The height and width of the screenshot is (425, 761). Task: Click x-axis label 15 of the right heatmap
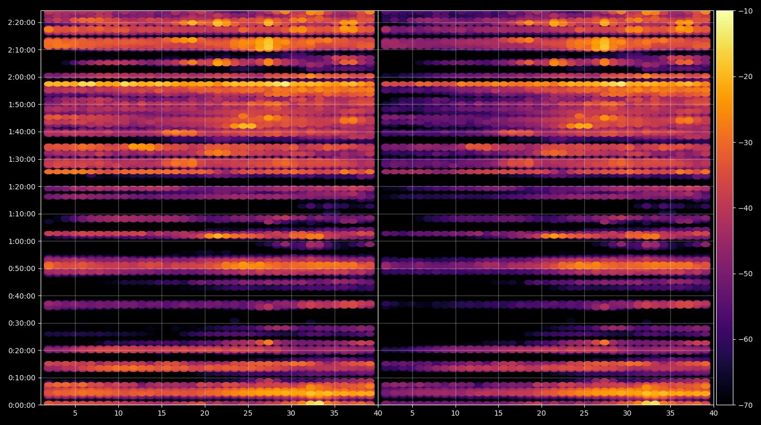click(x=498, y=414)
